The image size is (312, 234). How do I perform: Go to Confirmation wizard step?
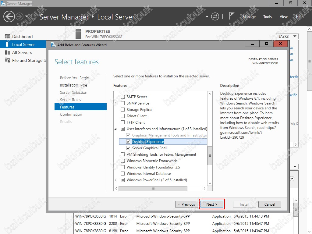pyautogui.click(x=71, y=115)
